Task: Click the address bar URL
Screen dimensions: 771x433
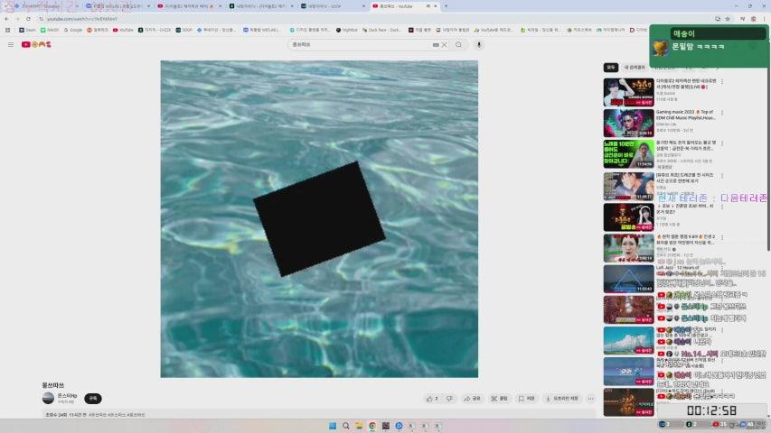Action: pos(82,19)
